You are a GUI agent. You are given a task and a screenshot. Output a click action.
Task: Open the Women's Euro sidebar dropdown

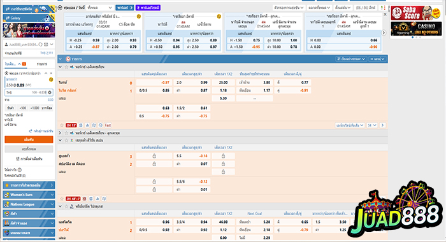tap(29, 195)
